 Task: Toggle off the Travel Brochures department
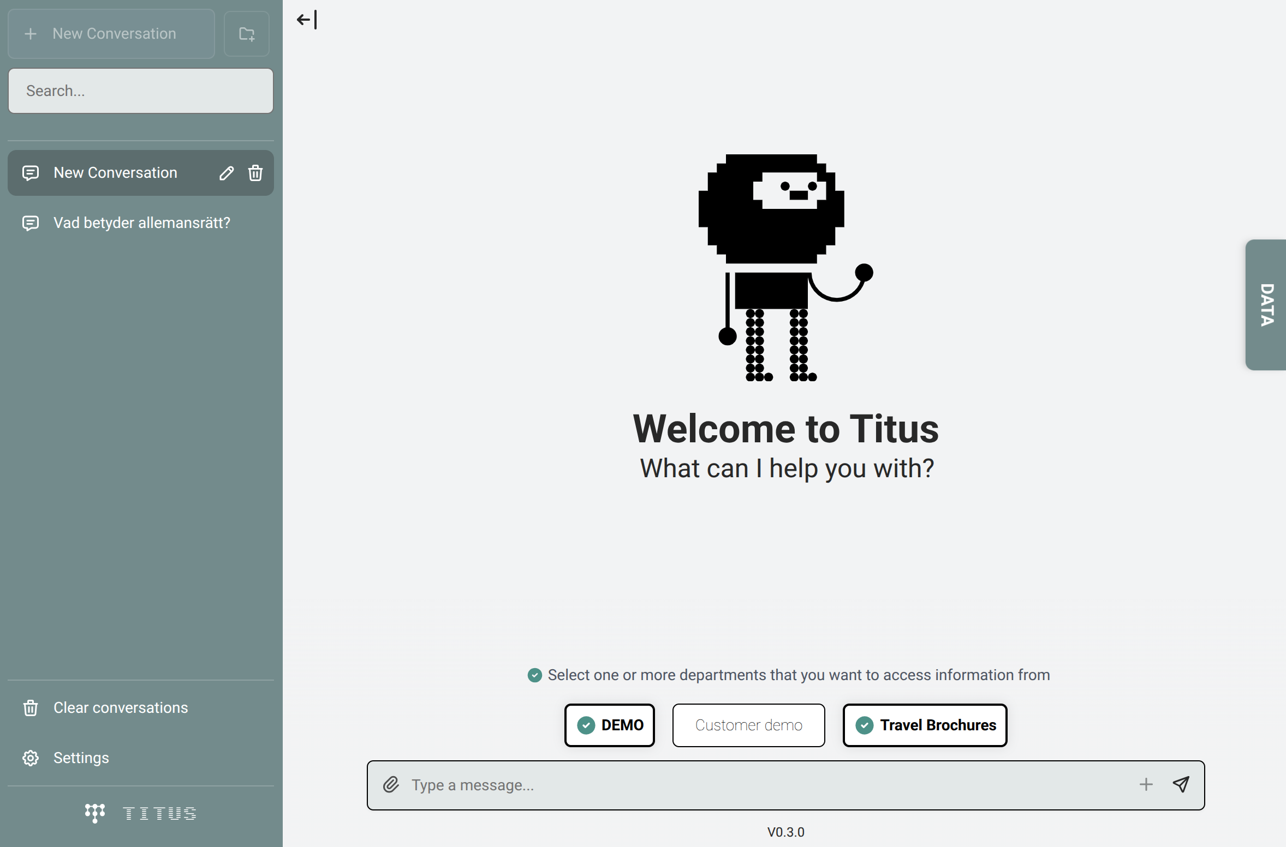pos(924,725)
